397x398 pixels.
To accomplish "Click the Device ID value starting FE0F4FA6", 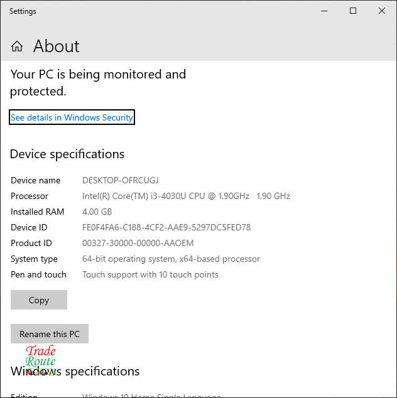I will 166,227.
